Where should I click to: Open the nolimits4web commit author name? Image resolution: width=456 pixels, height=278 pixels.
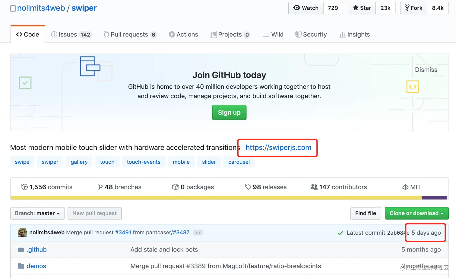[x=47, y=233]
